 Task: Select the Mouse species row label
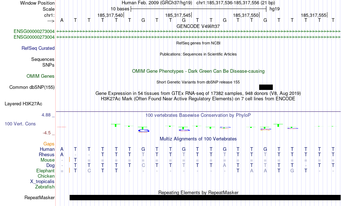point(48,160)
